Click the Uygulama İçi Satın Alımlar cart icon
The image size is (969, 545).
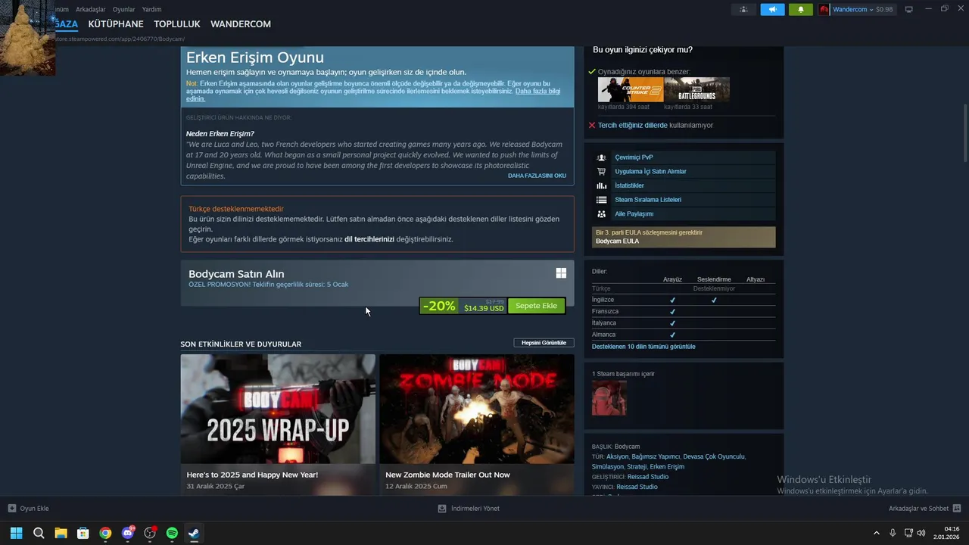(601, 171)
